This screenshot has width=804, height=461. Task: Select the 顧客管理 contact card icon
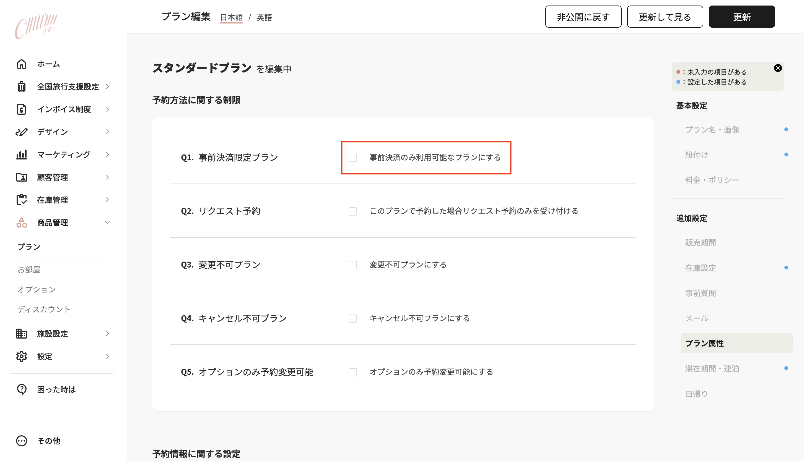pos(22,177)
